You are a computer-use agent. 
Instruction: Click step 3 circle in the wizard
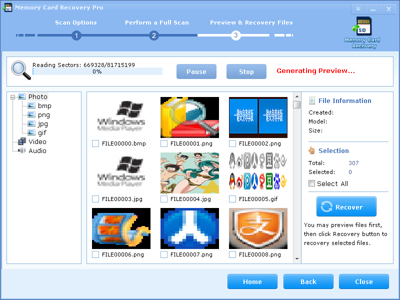point(235,35)
